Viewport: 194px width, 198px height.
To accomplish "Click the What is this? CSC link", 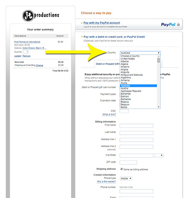I will (109, 114).
